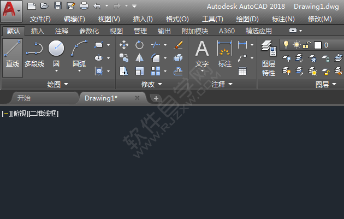Open the 文件(F) menu
Viewport: 344px width, 219px height.
tap(40, 19)
